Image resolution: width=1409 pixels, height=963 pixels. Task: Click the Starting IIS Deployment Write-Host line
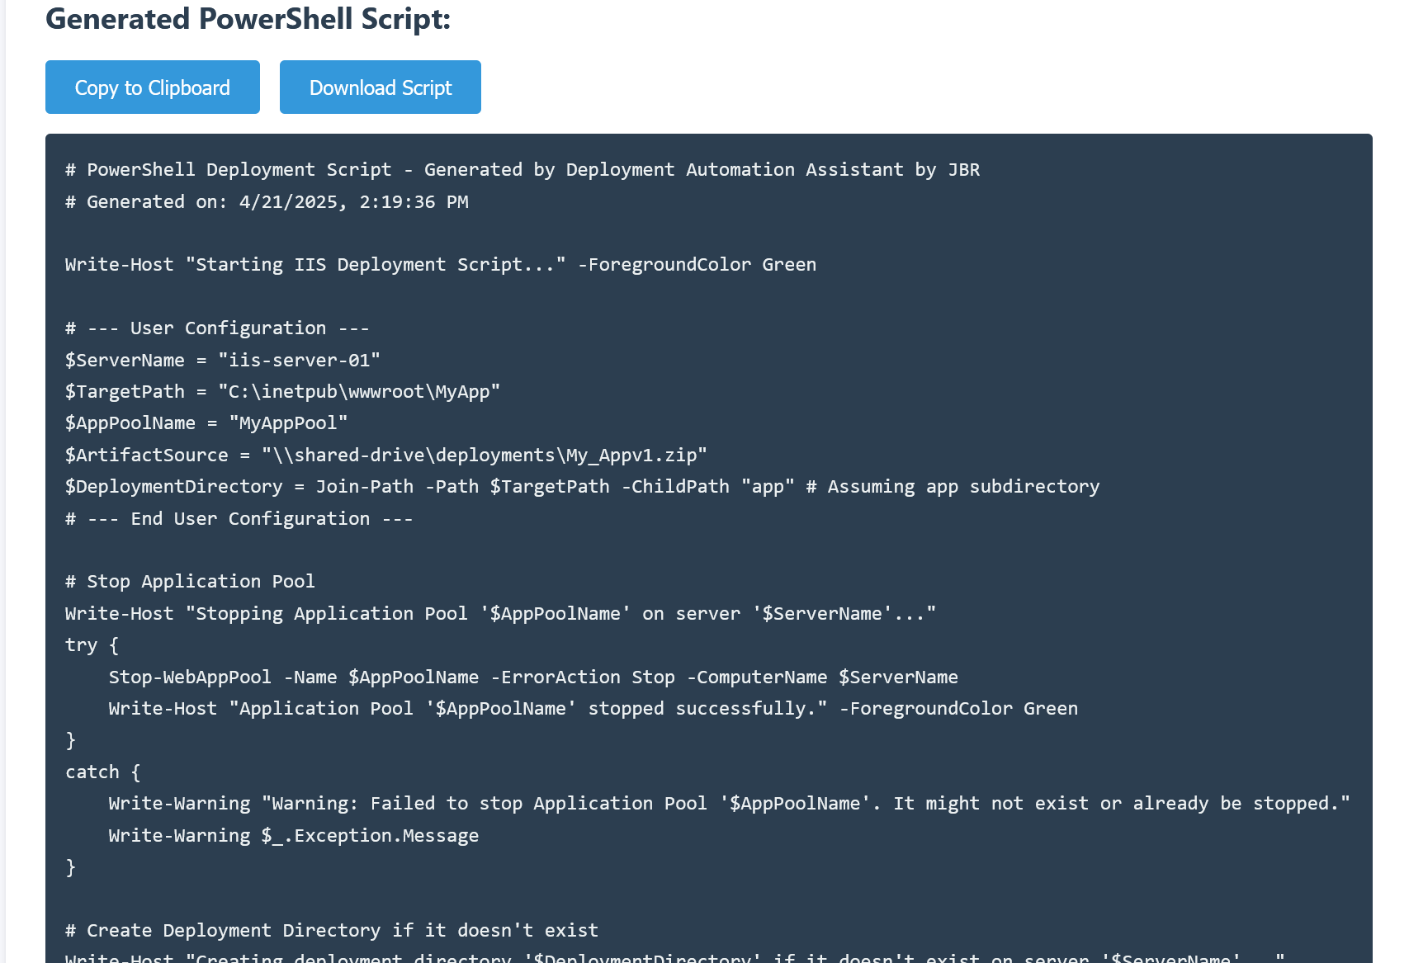(x=440, y=264)
